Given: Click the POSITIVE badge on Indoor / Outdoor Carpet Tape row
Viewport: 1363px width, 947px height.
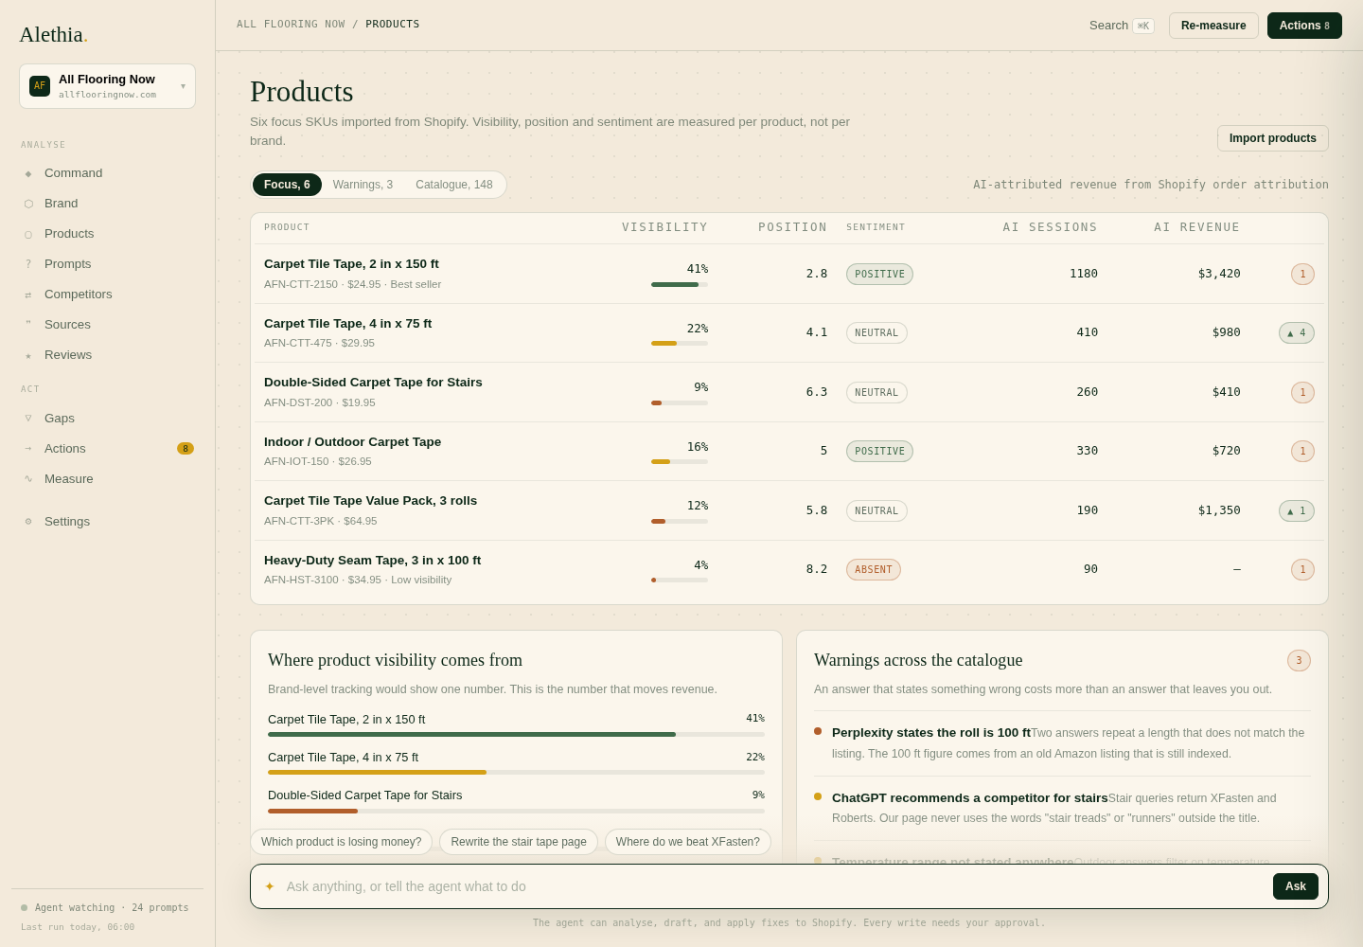Looking at the screenshot, I should [879, 451].
